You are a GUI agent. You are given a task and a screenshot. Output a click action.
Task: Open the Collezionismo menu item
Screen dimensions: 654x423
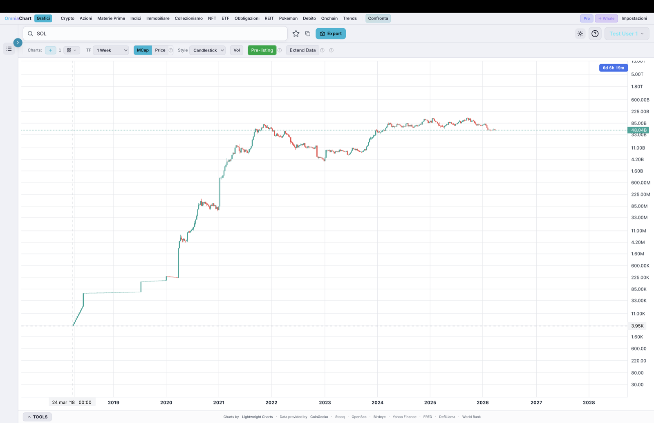[188, 18]
